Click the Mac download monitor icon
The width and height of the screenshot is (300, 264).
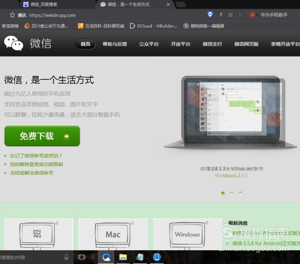pos(113,235)
